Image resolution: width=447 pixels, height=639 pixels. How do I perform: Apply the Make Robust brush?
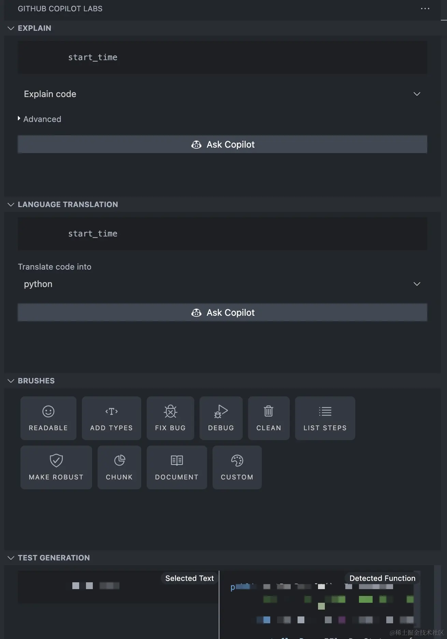[56, 467]
